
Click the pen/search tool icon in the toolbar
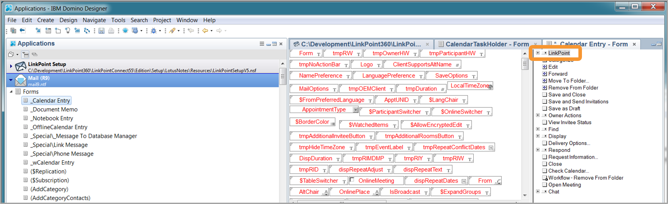172,30
